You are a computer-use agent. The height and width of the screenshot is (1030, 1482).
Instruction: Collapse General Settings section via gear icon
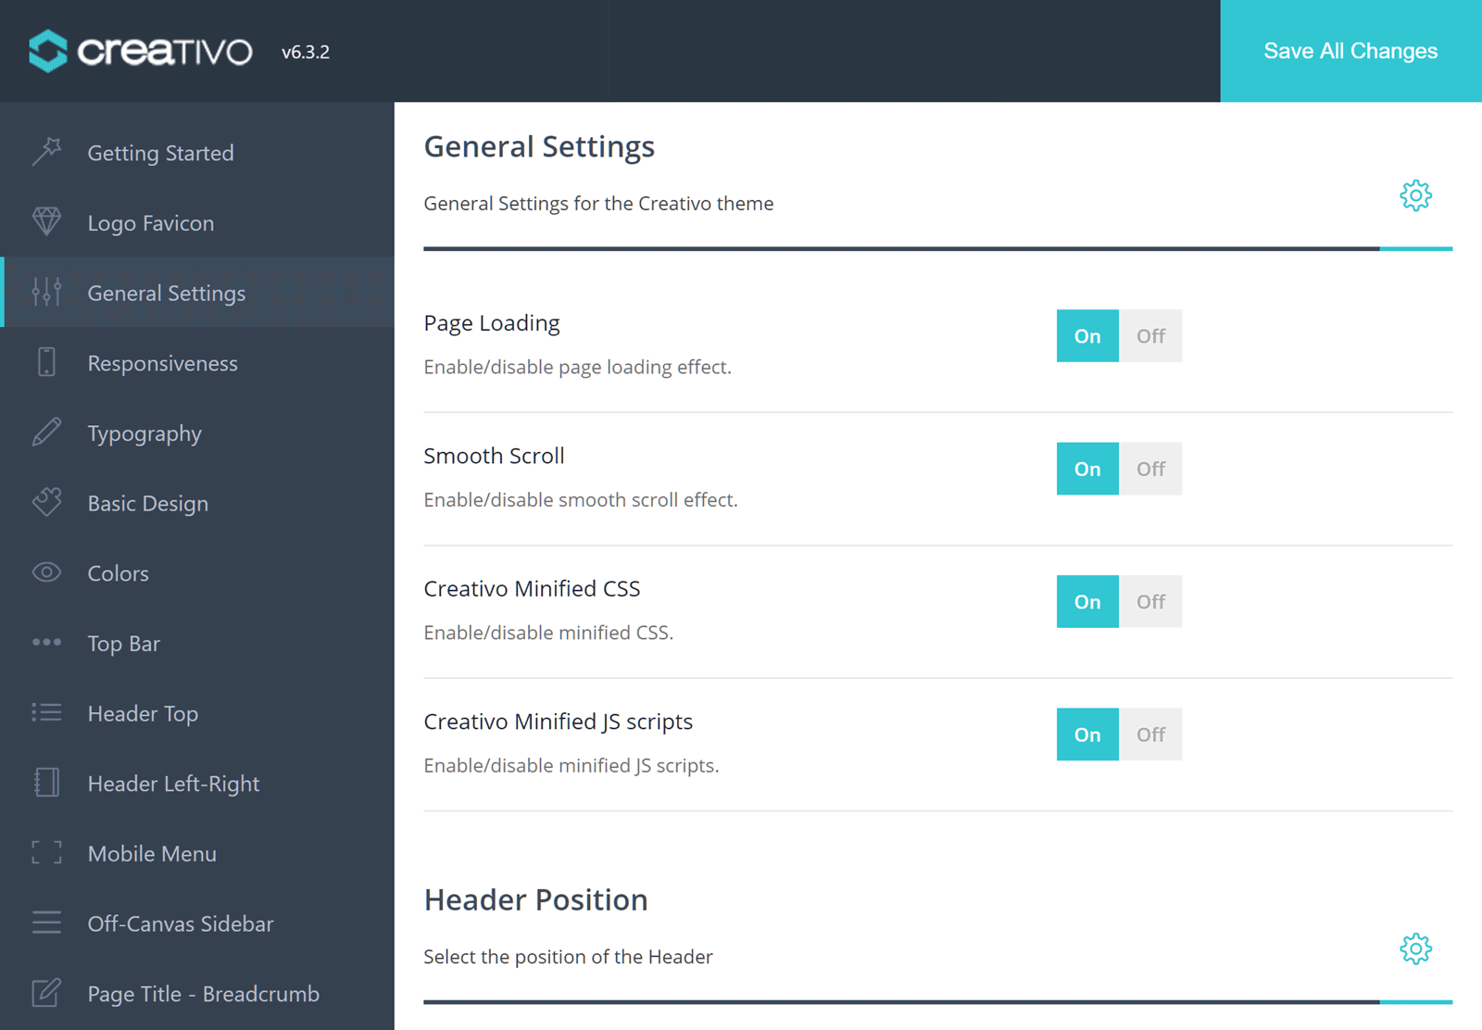pos(1415,195)
